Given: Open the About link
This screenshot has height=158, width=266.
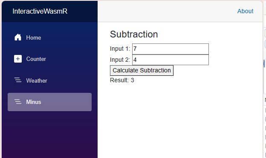Looking at the screenshot, I should 245,11.
